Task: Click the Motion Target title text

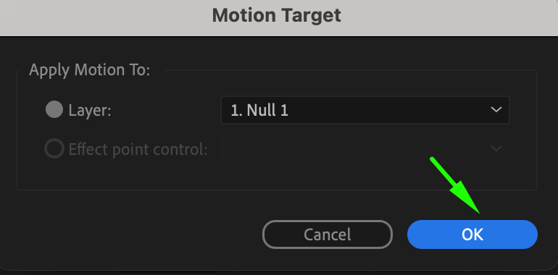Action: pos(277,16)
